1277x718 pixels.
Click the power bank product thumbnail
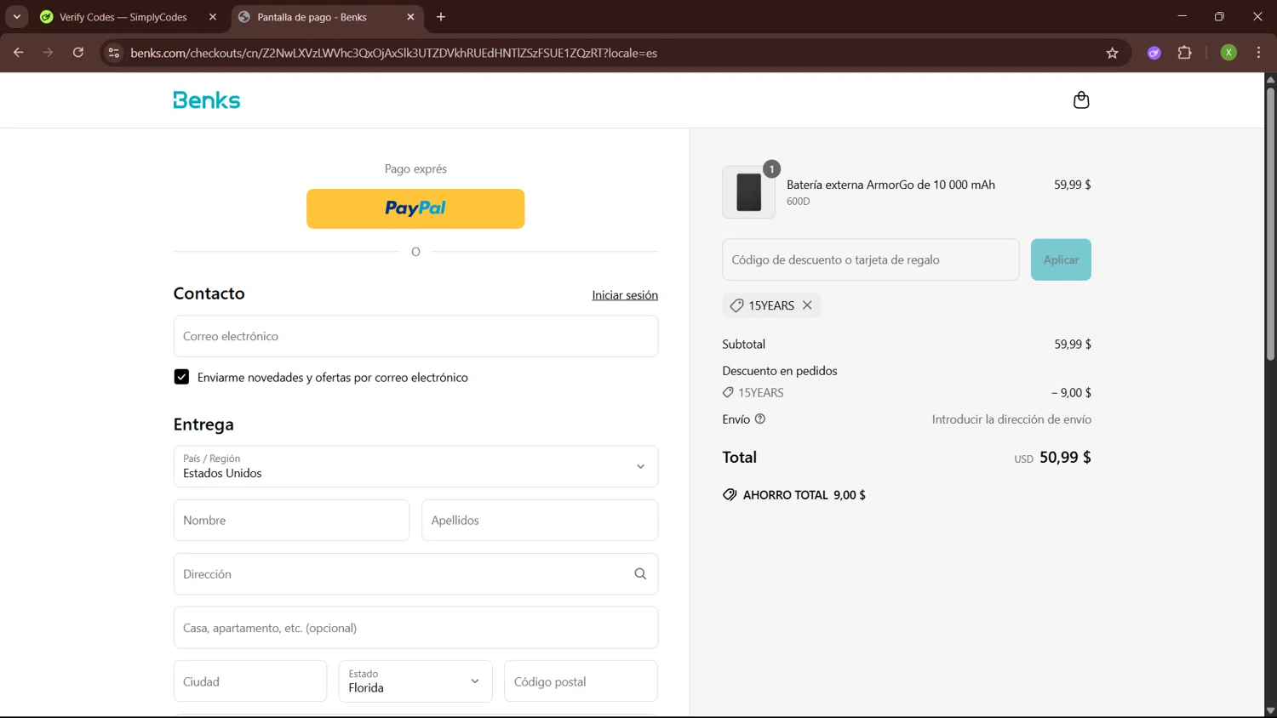(x=748, y=192)
